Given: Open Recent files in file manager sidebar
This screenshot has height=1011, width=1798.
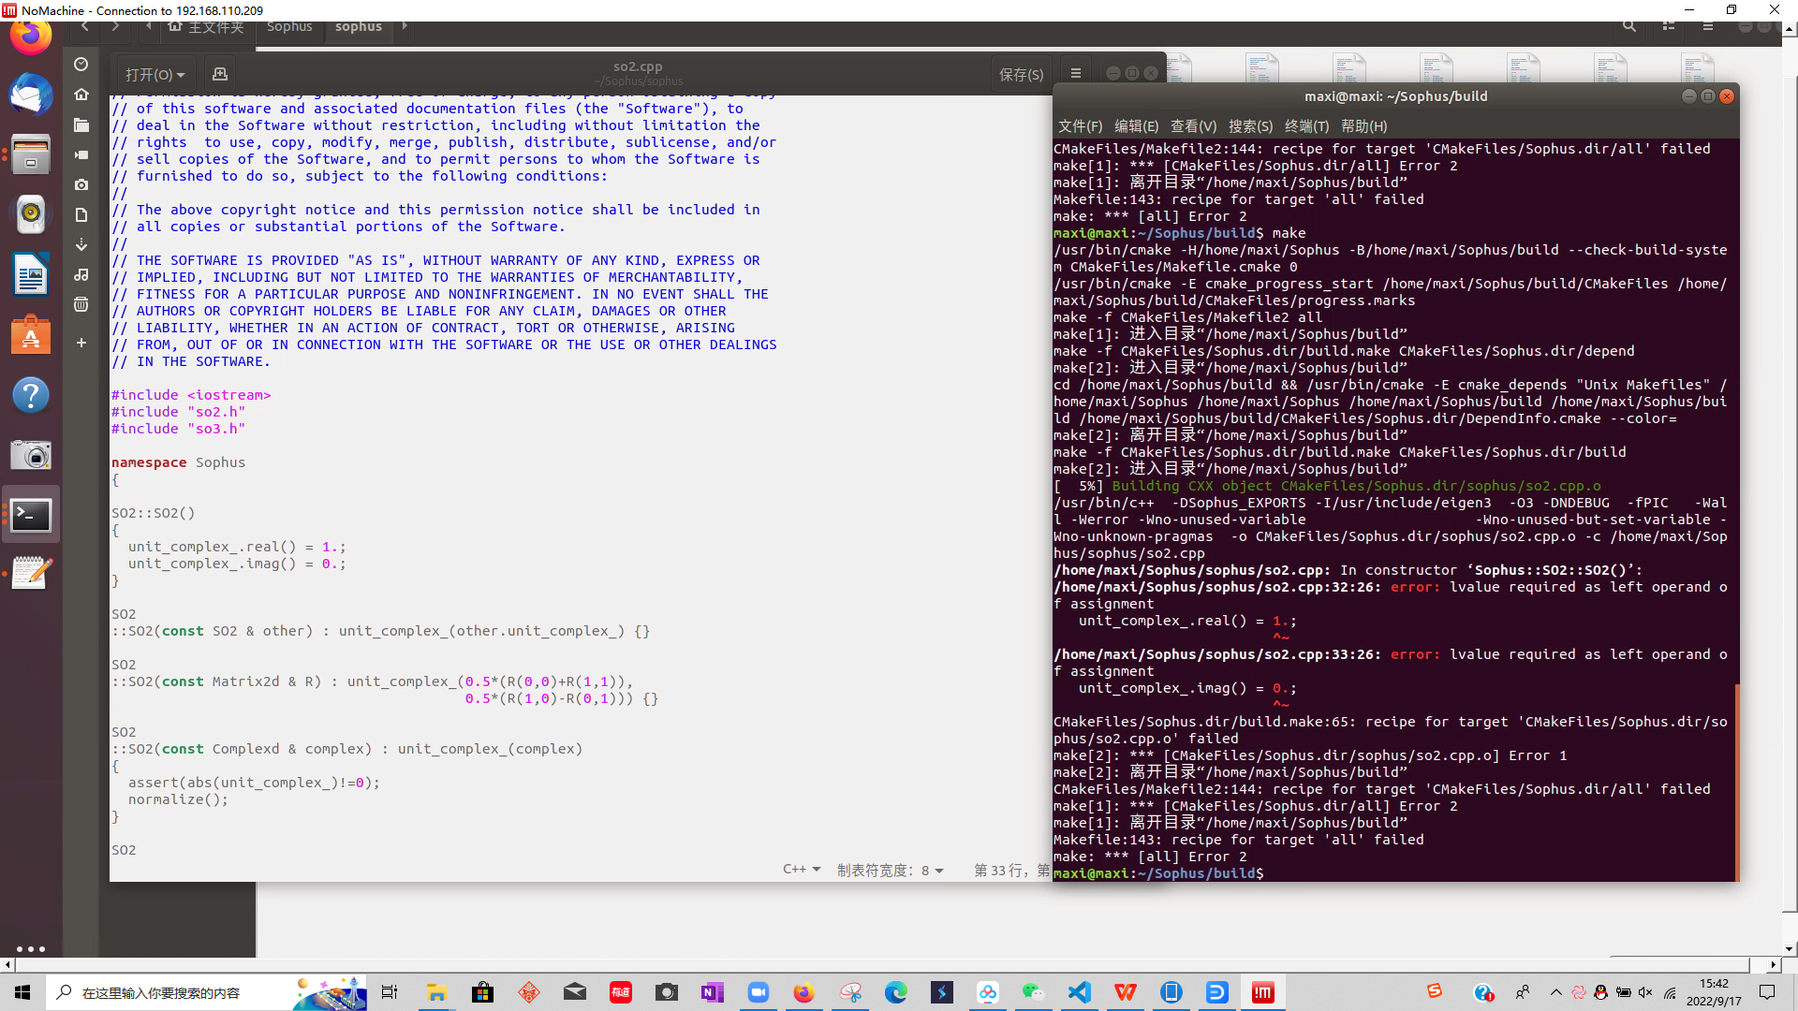Looking at the screenshot, I should [x=81, y=65].
